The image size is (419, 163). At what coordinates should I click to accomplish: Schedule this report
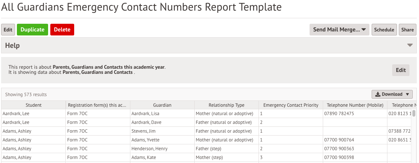tap(384, 30)
